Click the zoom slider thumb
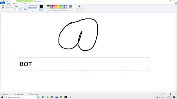 tap(170, 94)
